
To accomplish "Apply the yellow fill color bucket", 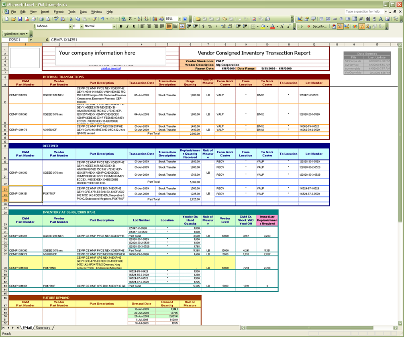I will point(263,26).
